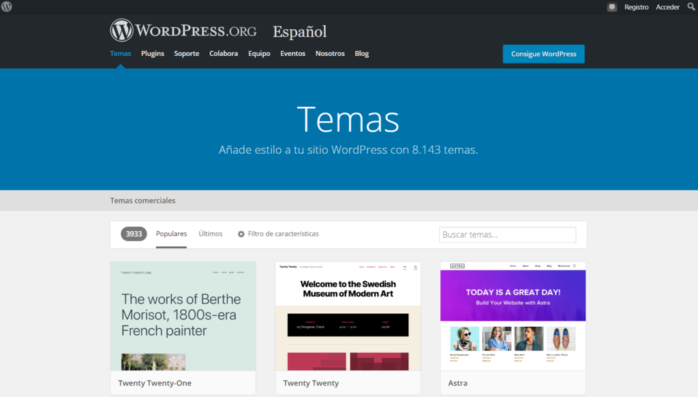Switch to the Últimos tab
Viewport: 698px width, 397px height.
[x=211, y=233]
